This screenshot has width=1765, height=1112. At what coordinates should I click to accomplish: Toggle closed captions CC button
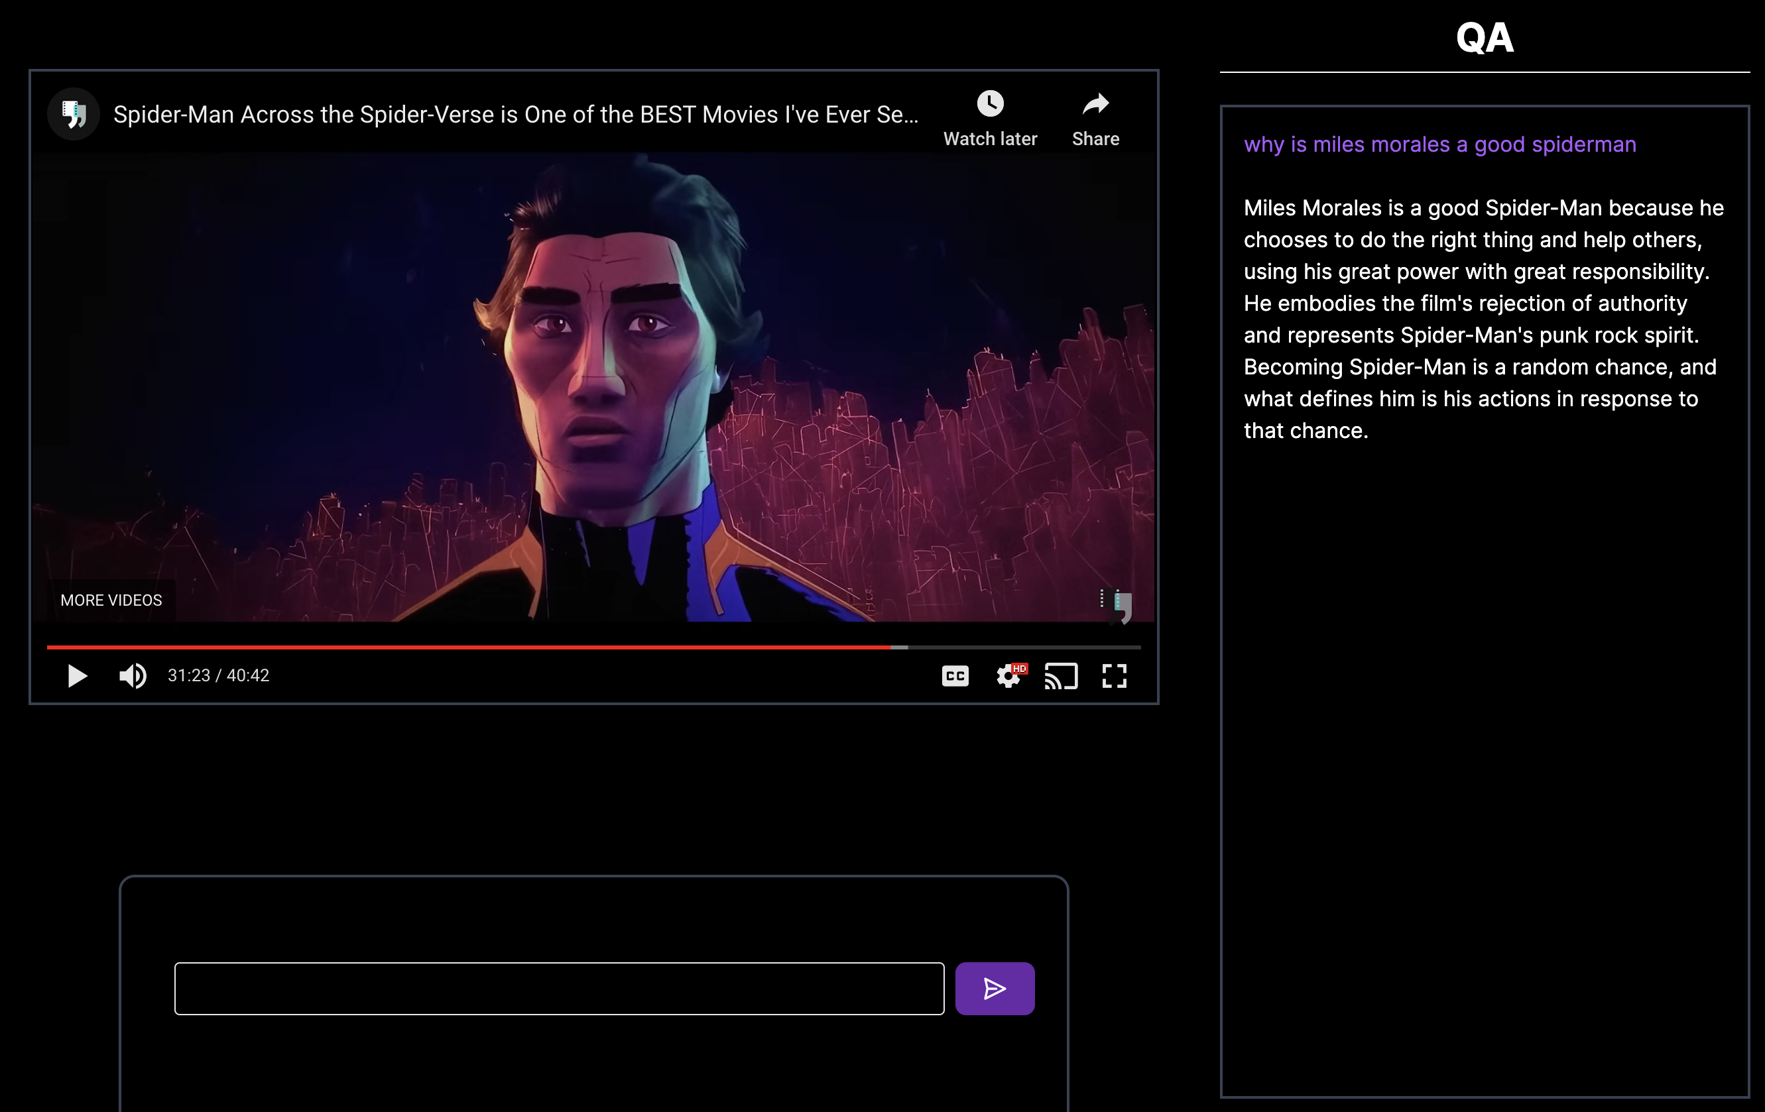click(954, 675)
